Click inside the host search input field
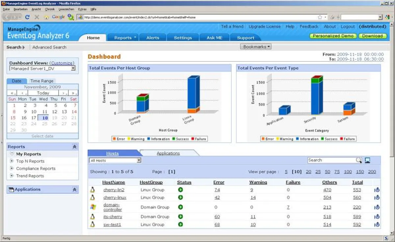Image resolution: width=395 pixels, height=242 pixels. coord(329,160)
